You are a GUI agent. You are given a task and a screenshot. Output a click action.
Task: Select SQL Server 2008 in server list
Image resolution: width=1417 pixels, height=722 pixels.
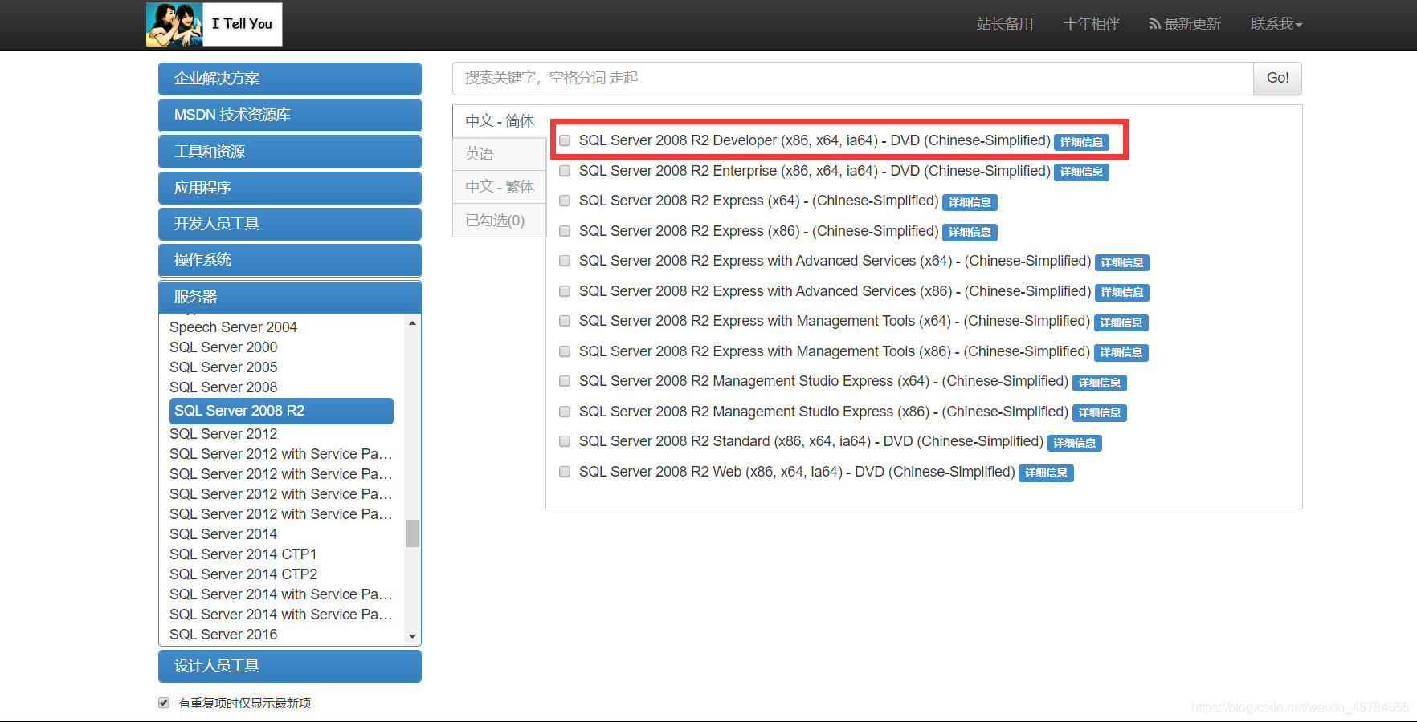coord(223,387)
